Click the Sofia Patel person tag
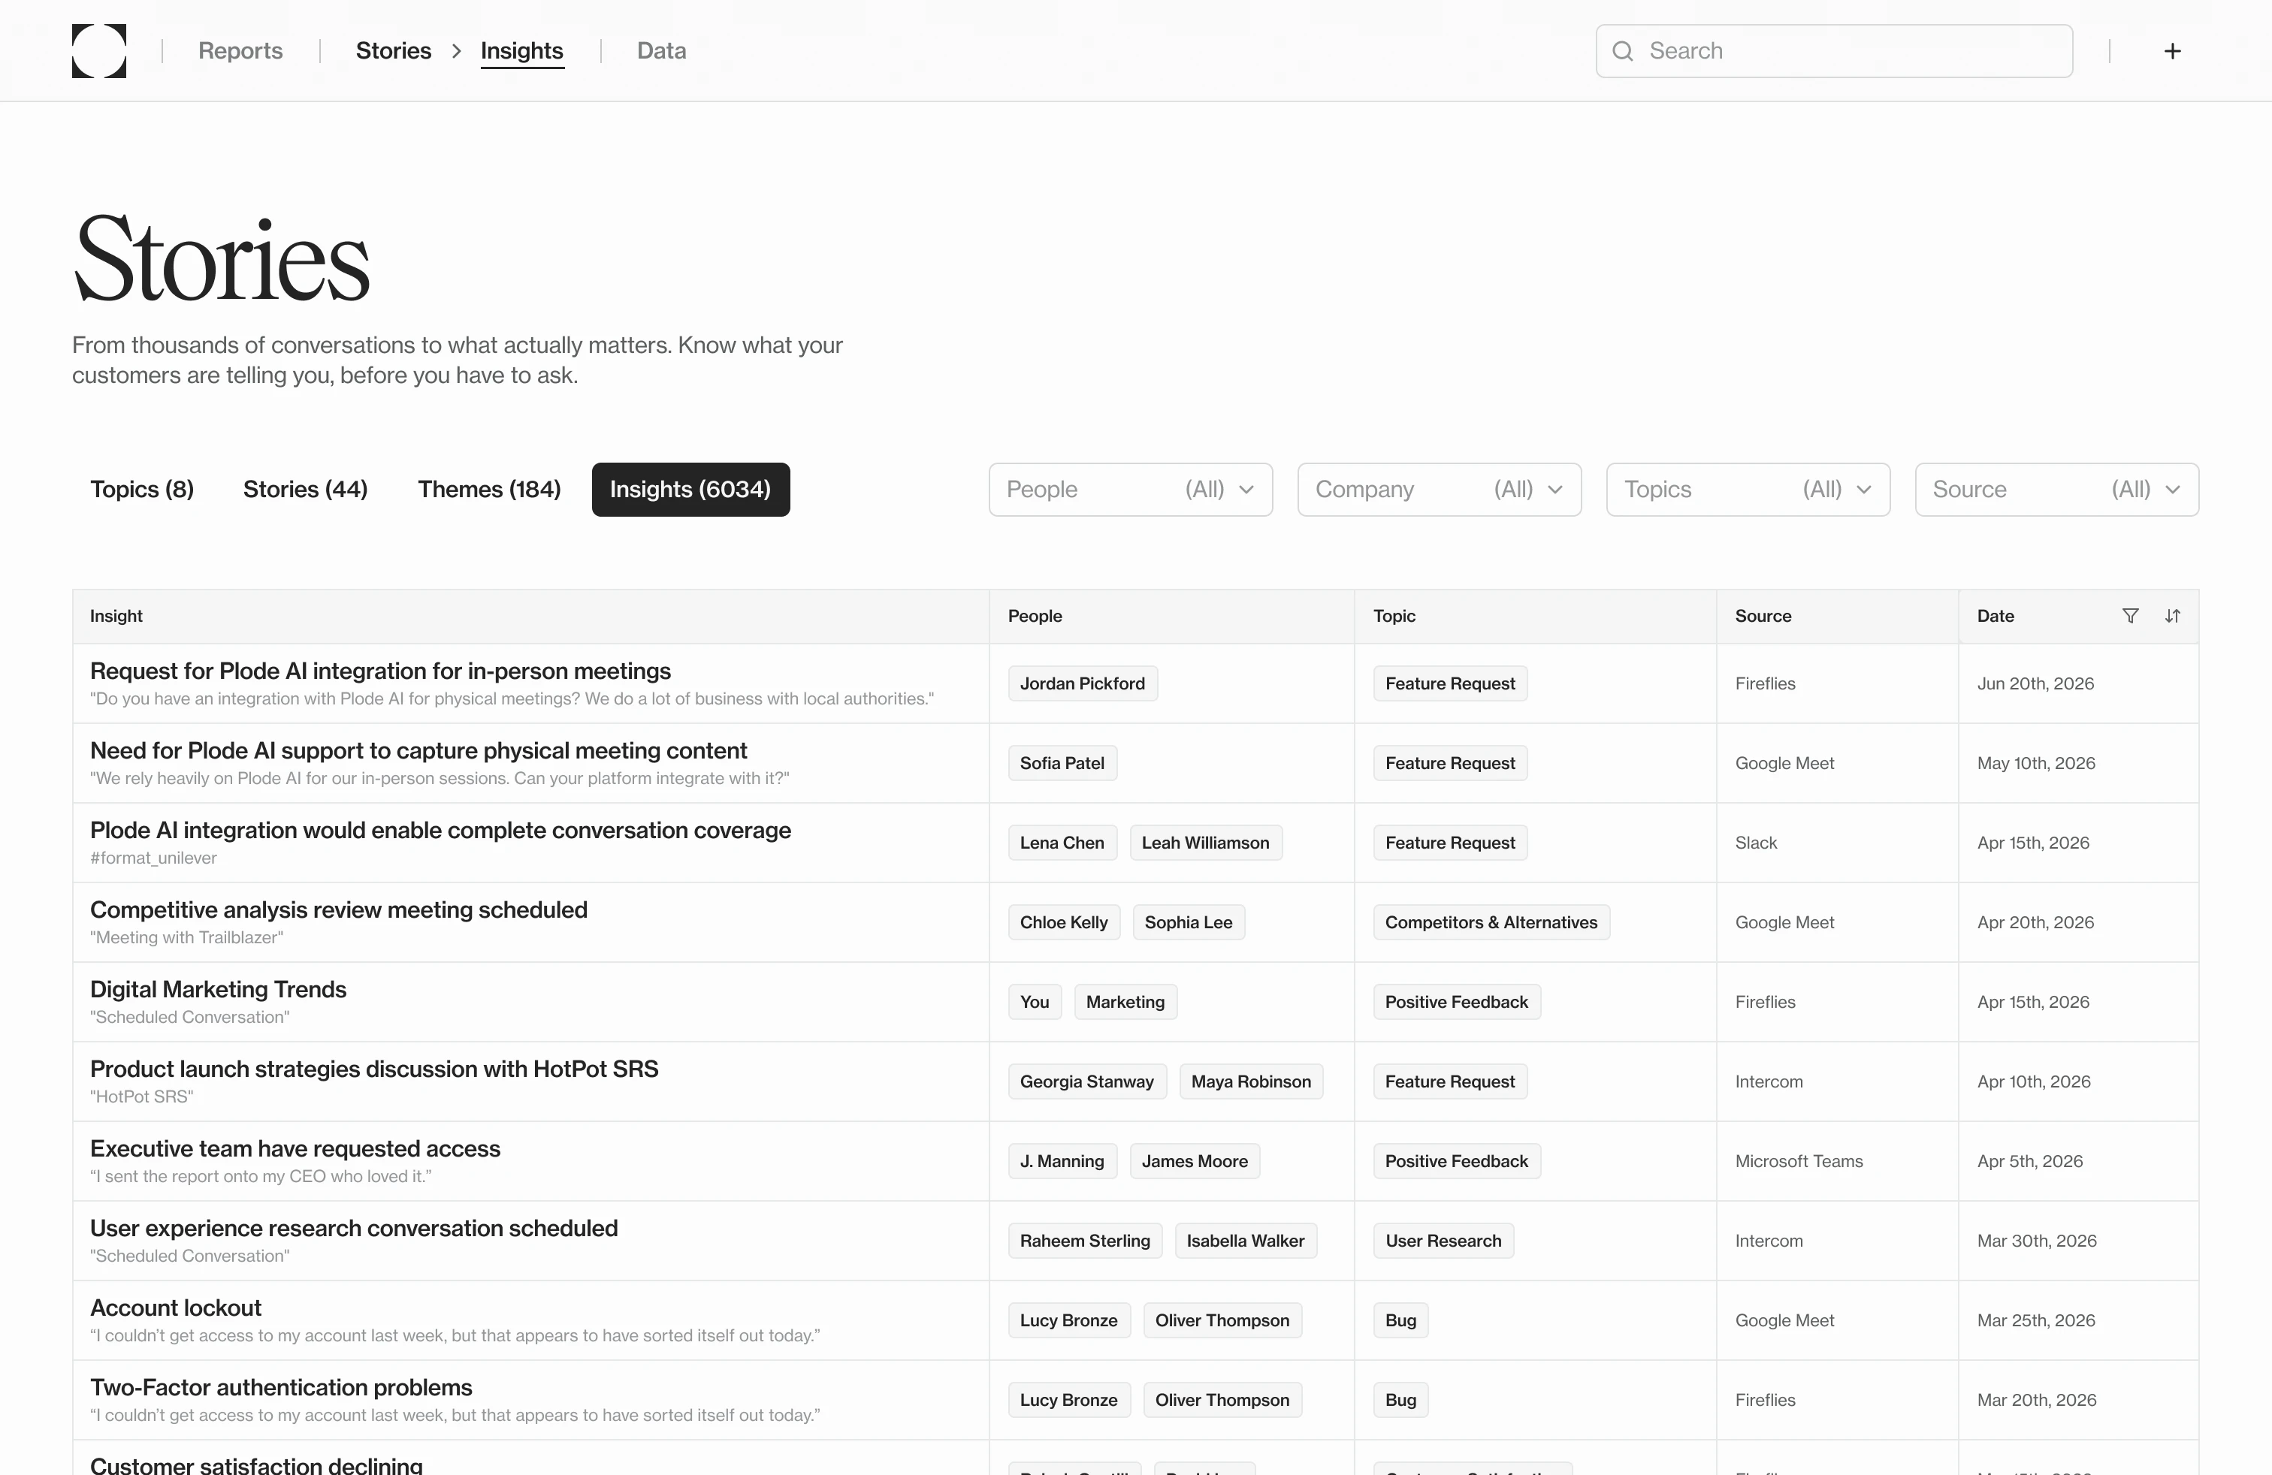Image resolution: width=2272 pixels, height=1475 pixels. pyautogui.click(x=1062, y=763)
